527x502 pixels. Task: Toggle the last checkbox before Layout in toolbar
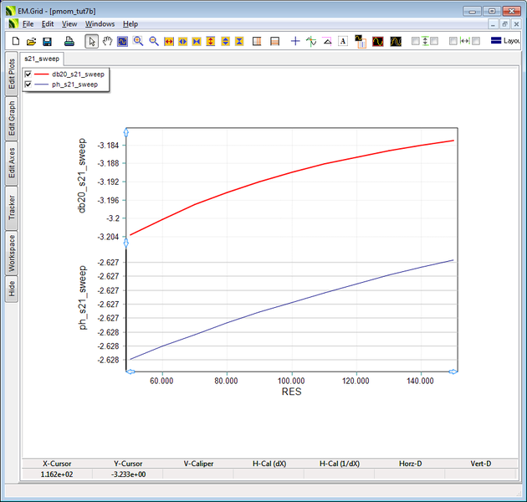click(x=475, y=41)
